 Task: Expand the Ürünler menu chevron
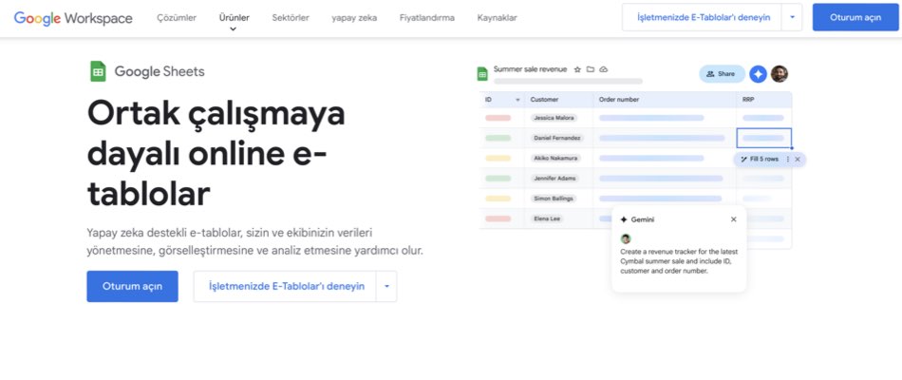[x=234, y=28]
